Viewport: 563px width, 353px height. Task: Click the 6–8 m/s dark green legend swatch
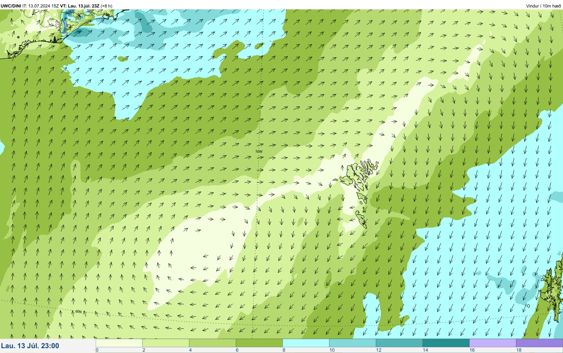(259, 343)
